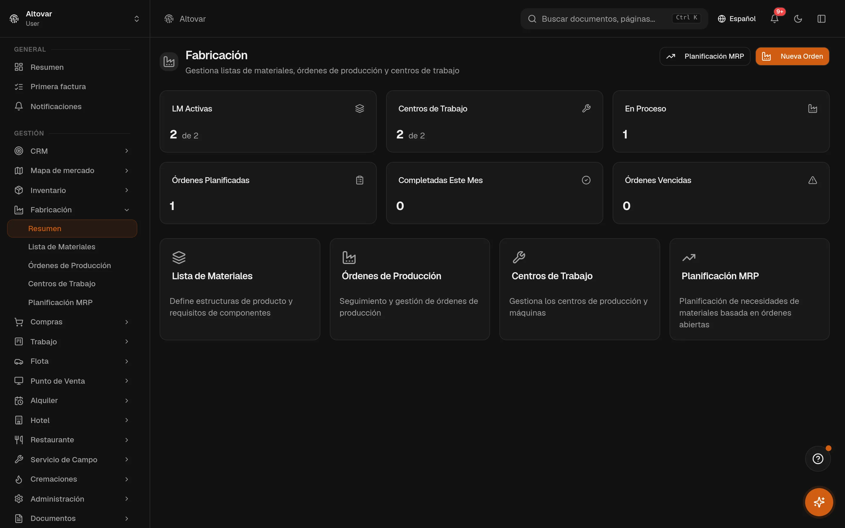Click the Cremaciones flame icon
Image resolution: width=845 pixels, height=528 pixels.
19,480
